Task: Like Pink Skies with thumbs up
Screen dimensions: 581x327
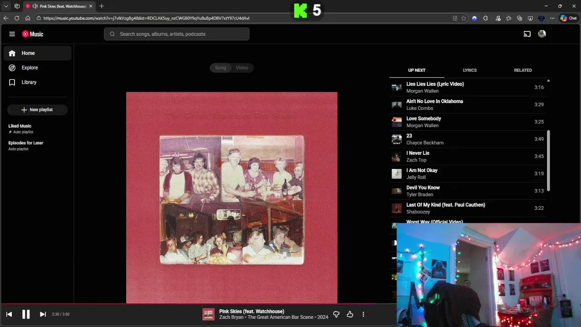Action: pyautogui.click(x=350, y=314)
